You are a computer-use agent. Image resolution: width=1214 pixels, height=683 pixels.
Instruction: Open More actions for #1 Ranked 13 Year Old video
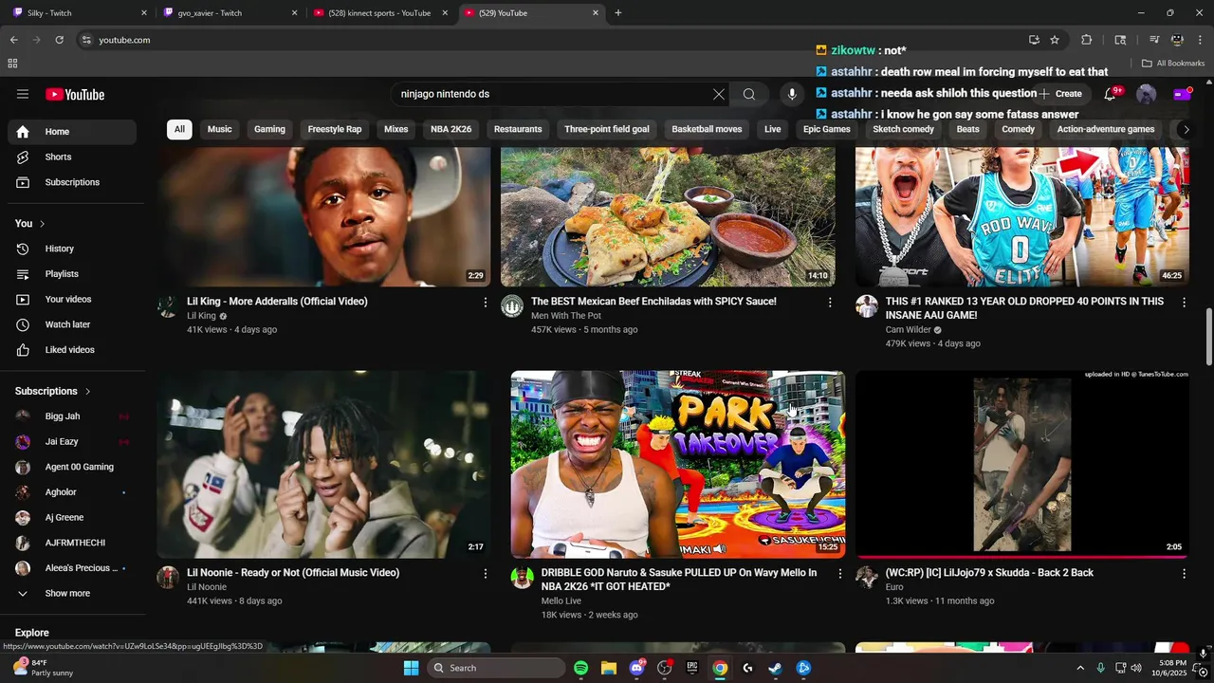(1184, 302)
